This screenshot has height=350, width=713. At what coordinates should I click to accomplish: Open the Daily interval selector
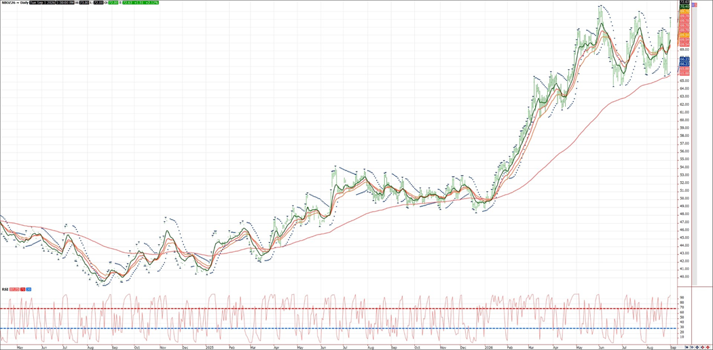pyautogui.click(x=24, y=2)
